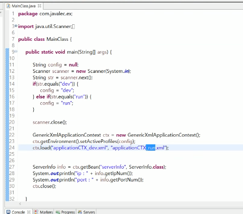
Task: Click the highlighted '_run' selection on line 24
Action: 150,148
